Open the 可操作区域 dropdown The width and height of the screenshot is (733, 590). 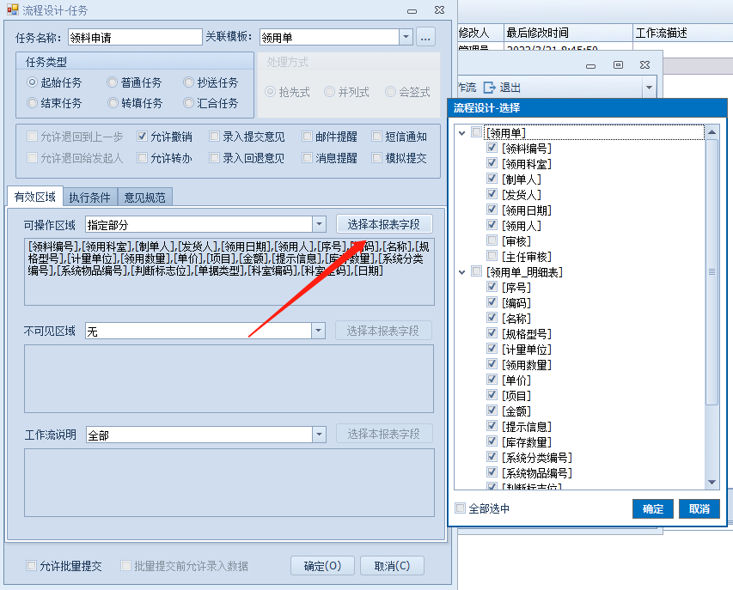pyautogui.click(x=319, y=224)
